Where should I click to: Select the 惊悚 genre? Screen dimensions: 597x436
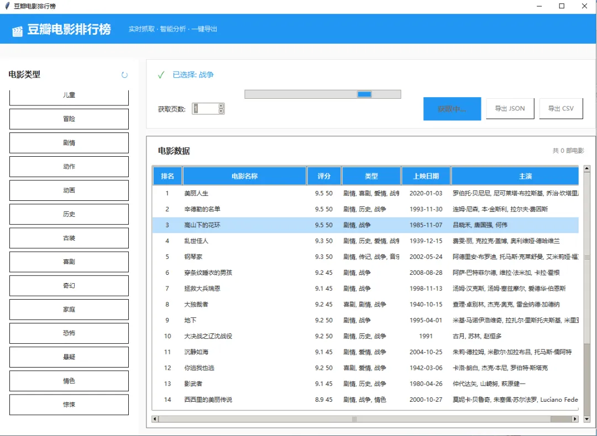click(69, 405)
